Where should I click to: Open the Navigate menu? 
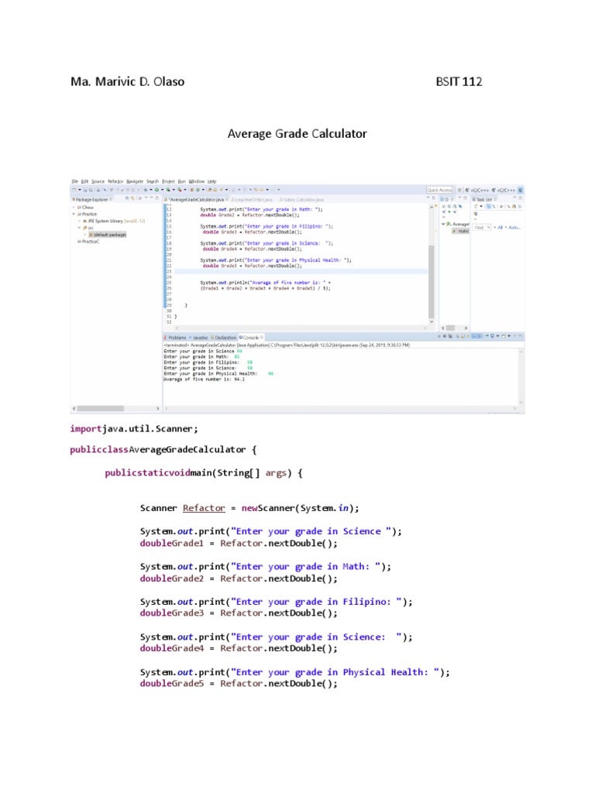(135, 181)
